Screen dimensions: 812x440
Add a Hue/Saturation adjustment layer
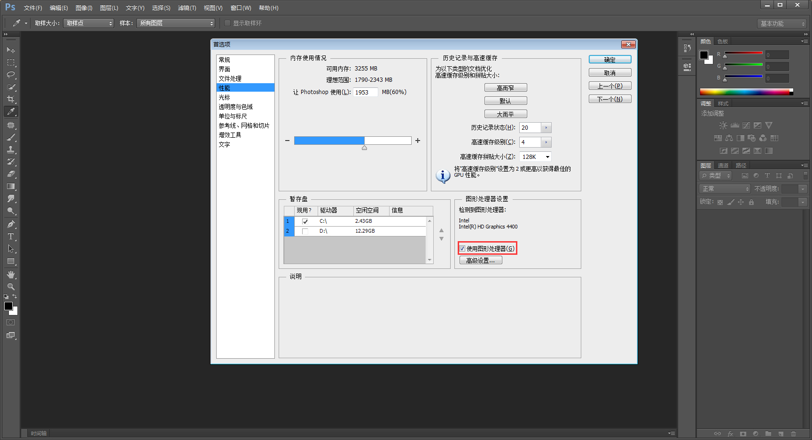718,138
